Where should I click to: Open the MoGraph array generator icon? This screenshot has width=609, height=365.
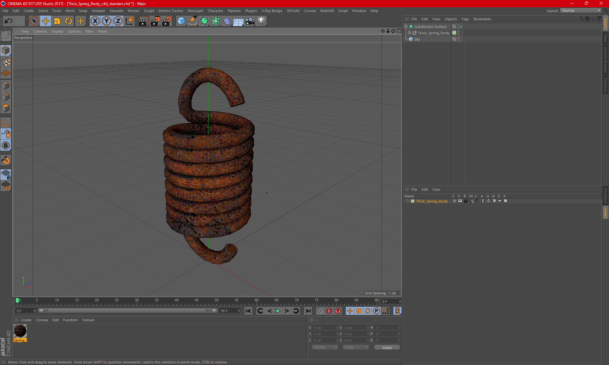[x=216, y=21]
